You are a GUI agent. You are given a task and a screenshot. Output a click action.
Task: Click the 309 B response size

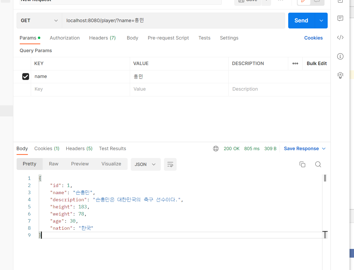point(270,149)
